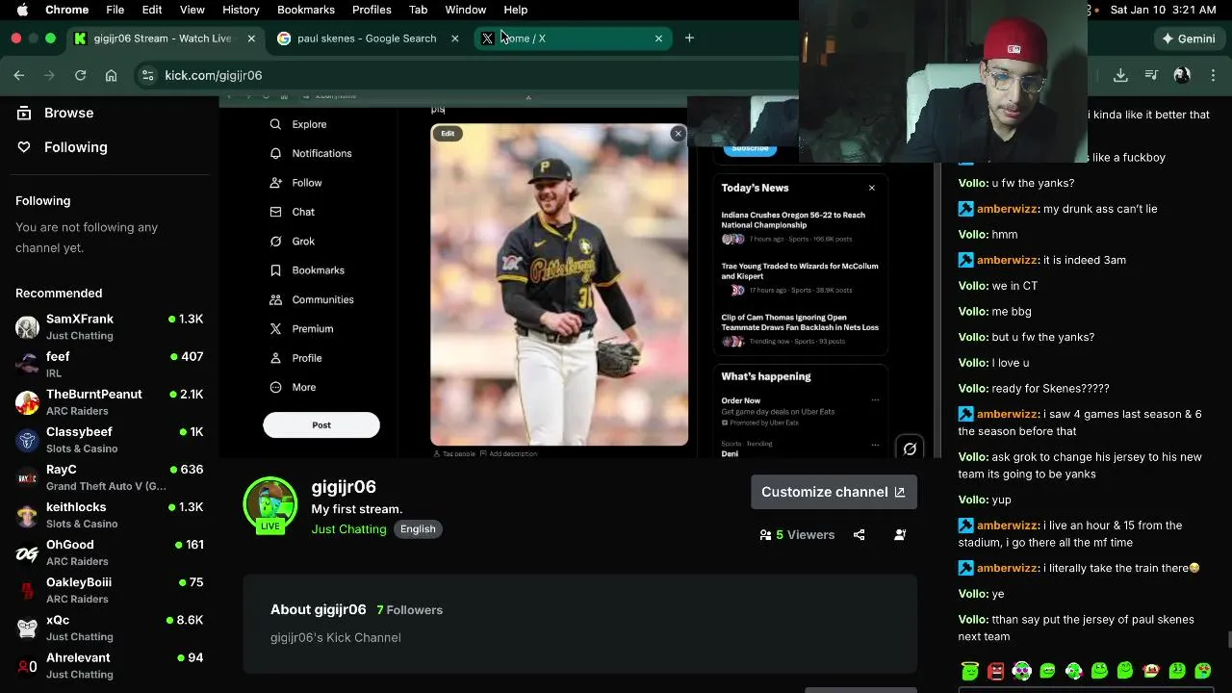Open the Chrome downloads icon

[x=1120, y=75]
